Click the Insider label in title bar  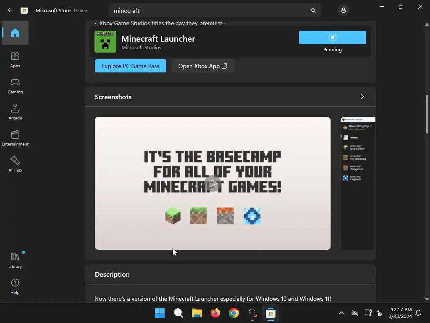81,11
